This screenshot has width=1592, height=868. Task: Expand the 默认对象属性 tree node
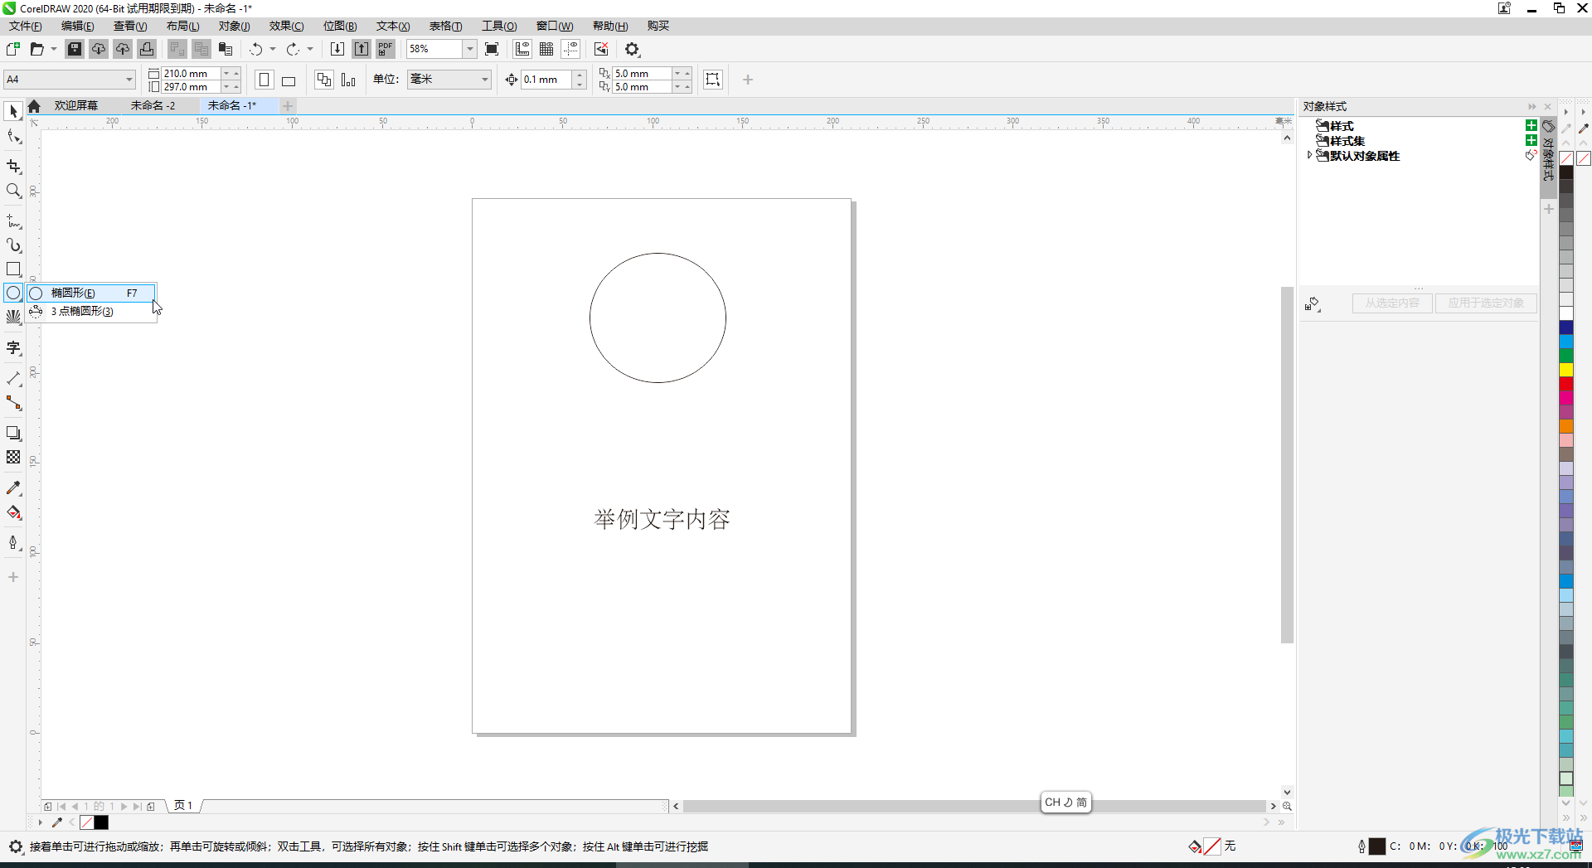(1310, 156)
